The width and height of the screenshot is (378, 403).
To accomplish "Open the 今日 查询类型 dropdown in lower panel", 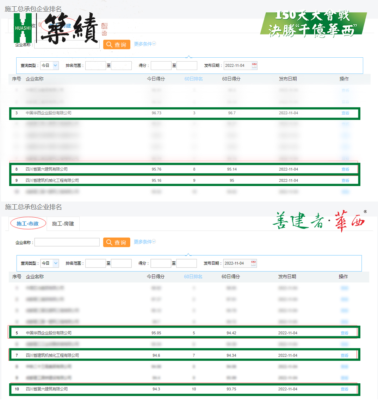I will [x=50, y=263].
